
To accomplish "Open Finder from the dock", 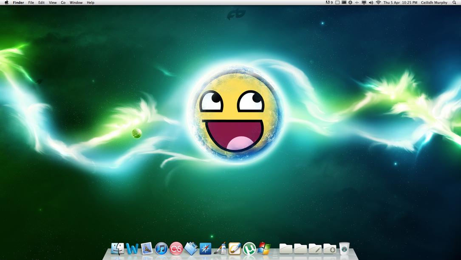I will [117, 249].
